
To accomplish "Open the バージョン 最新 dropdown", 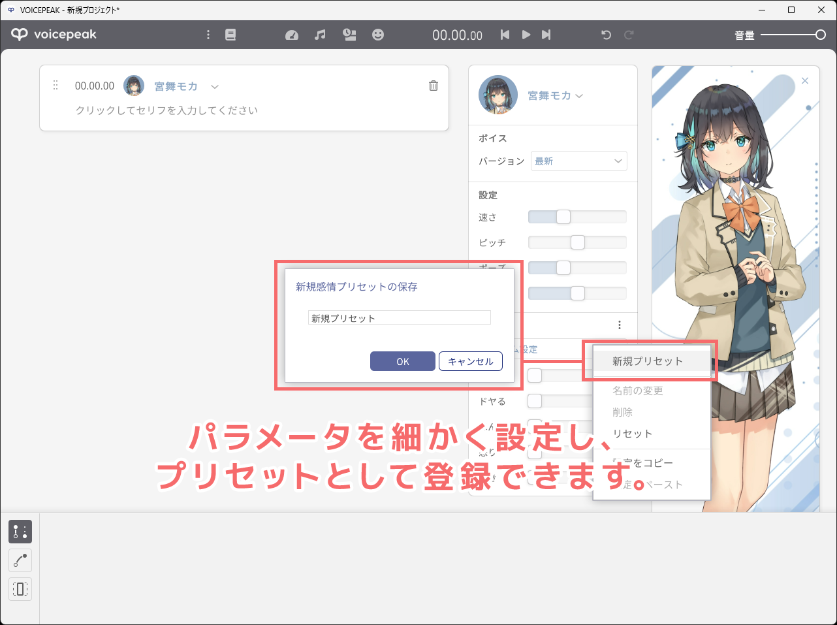I will click(579, 161).
